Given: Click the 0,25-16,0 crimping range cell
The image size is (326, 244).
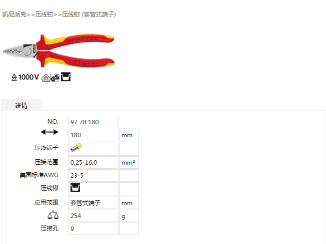Looking at the screenshot, I should (93, 163).
